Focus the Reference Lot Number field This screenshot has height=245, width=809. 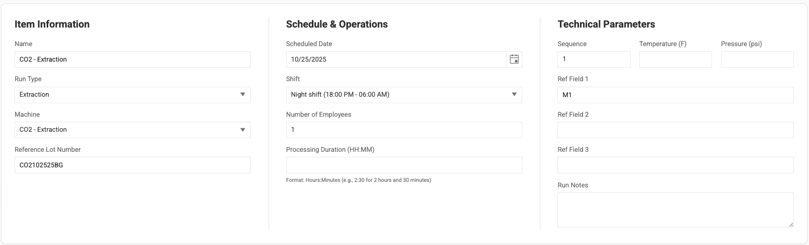[x=132, y=165]
